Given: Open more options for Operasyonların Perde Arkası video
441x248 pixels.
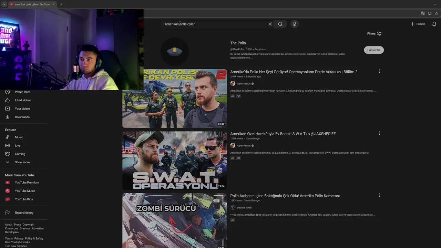Looking at the screenshot, I should (x=380, y=71).
